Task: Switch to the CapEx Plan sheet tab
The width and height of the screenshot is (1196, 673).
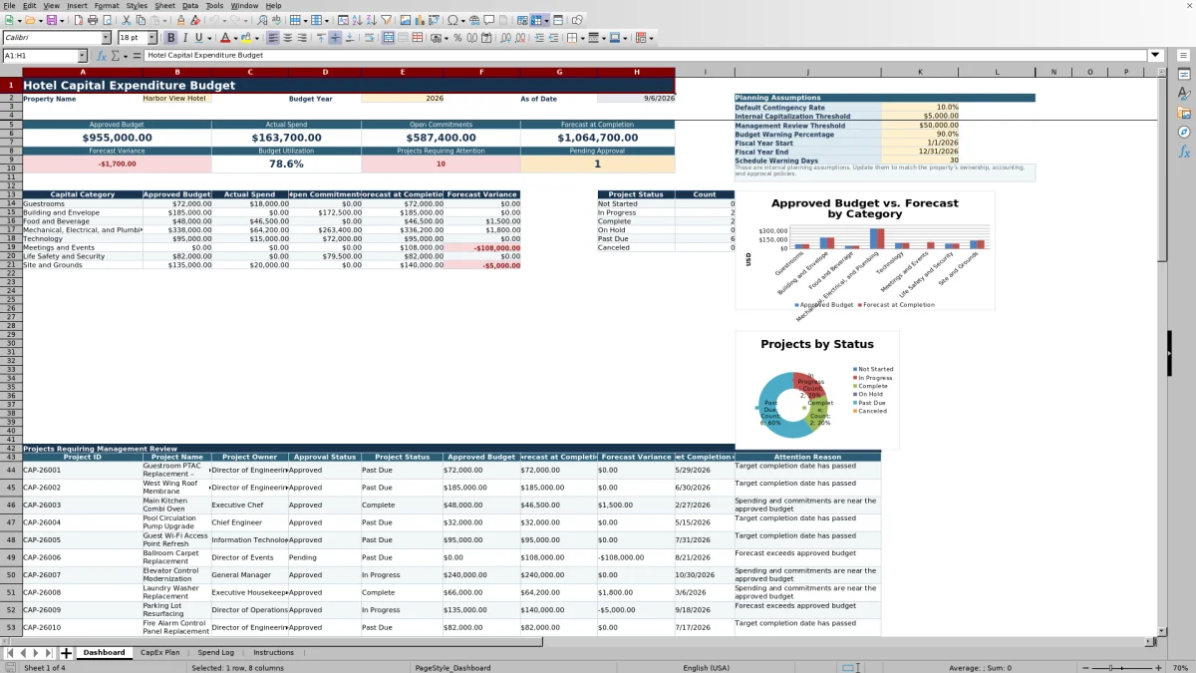Action: 160,652
